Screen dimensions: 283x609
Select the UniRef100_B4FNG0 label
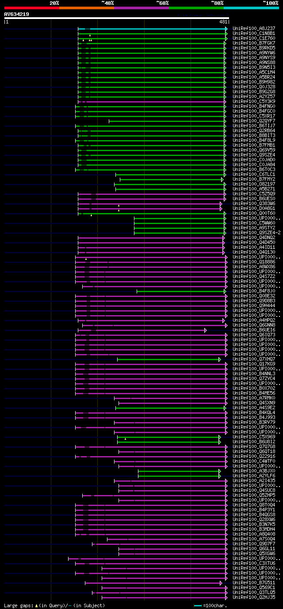click(x=254, y=106)
